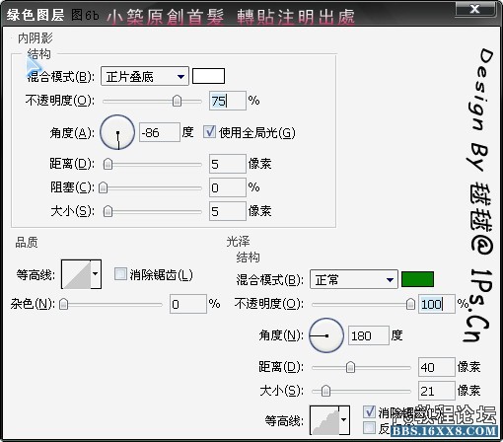Click the inner shadow opacity field showing 75
This screenshot has height=442, width=503.
(228, 101)
